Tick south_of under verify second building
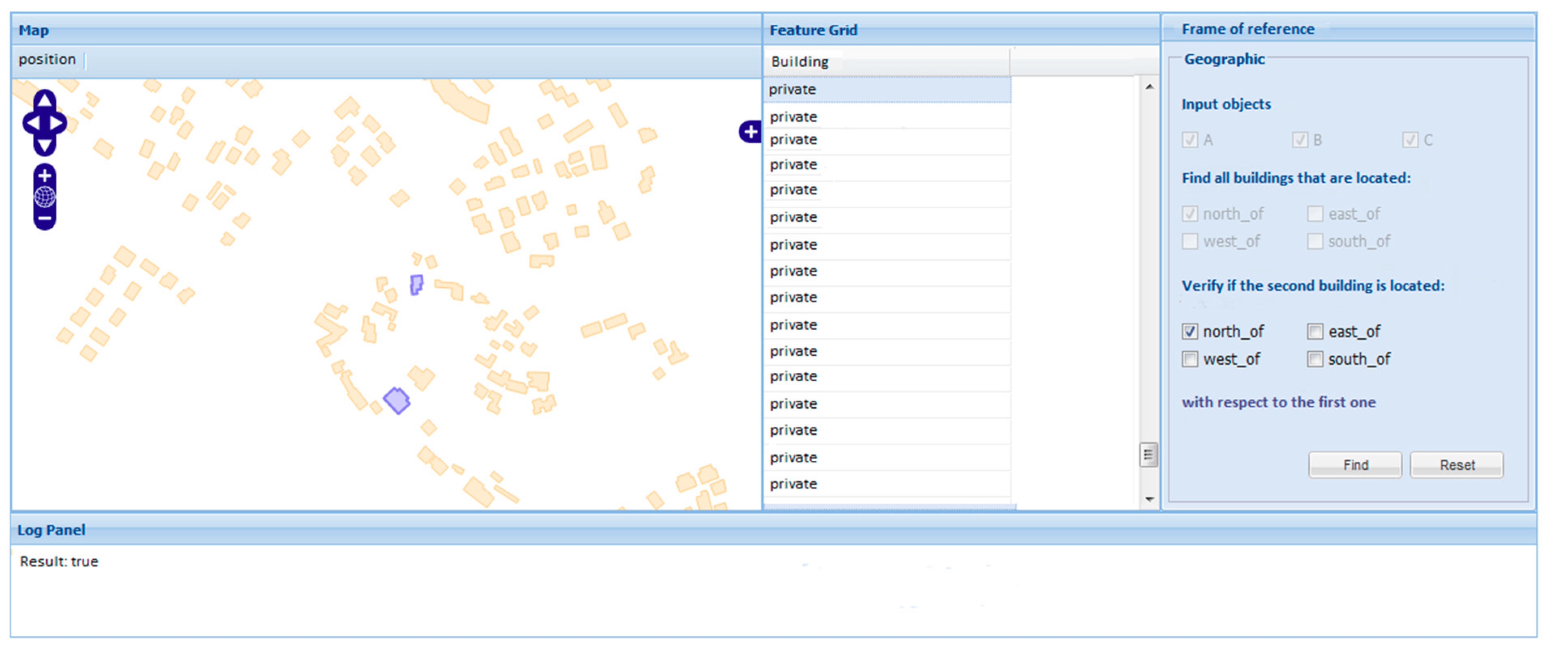The height and width of the screenshot is (652, 1550). pyautogui.click(x=1315, y=359)
